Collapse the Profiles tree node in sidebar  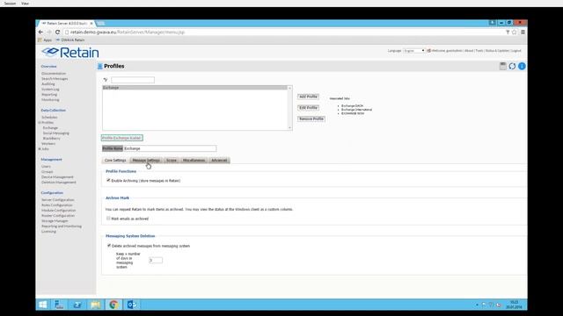pos(40,123)
